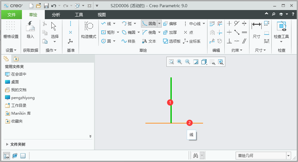Expand the 文件夹树 folder tree
Image resolution: width=298 pixels, height=162 pixels.
(x=7, y=144)
